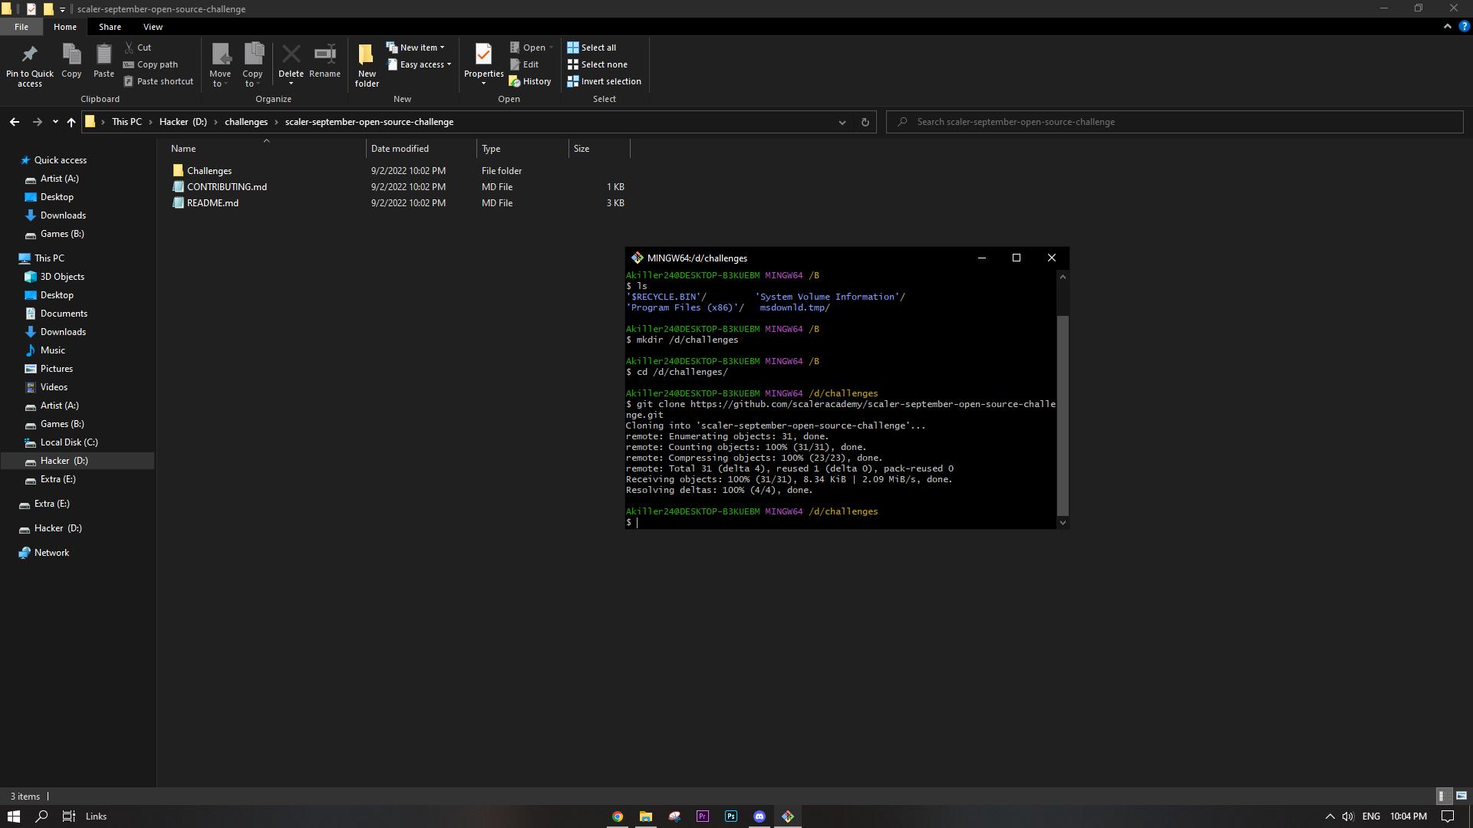Image resolution: width=1473 pixels, height=828 pixels.
Task: Click the help question mark icon
Action: point(1464,26)
